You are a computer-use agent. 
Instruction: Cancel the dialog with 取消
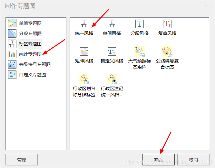tap(193, 160)
